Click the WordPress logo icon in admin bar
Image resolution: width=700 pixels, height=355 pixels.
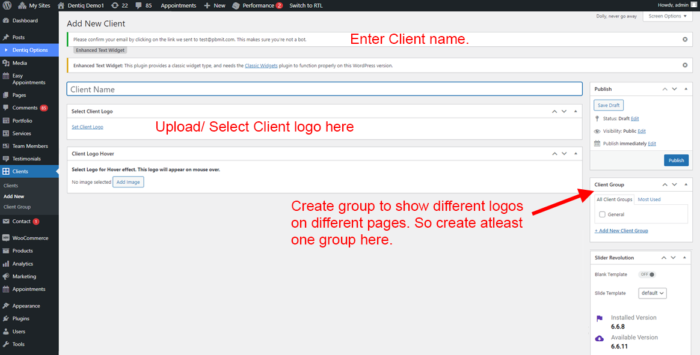pyautogui.click(x=7, y=5)
